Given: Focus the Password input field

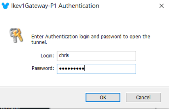Looking at the screenshot, I should pyautogui.click(x=96, y=69).
